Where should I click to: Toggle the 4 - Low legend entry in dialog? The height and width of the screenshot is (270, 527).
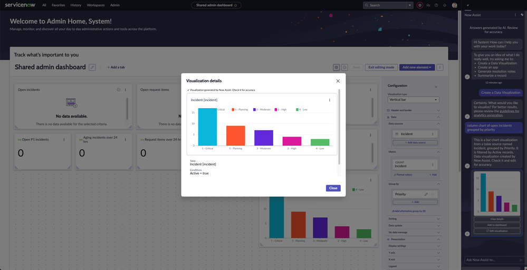click(x=301, y=110)
